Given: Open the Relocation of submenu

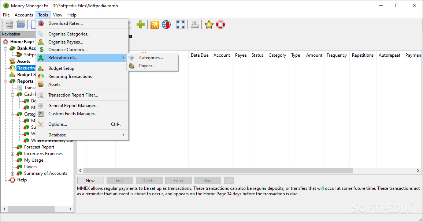Looking at the screenshot, I should (x=82, y=58).
